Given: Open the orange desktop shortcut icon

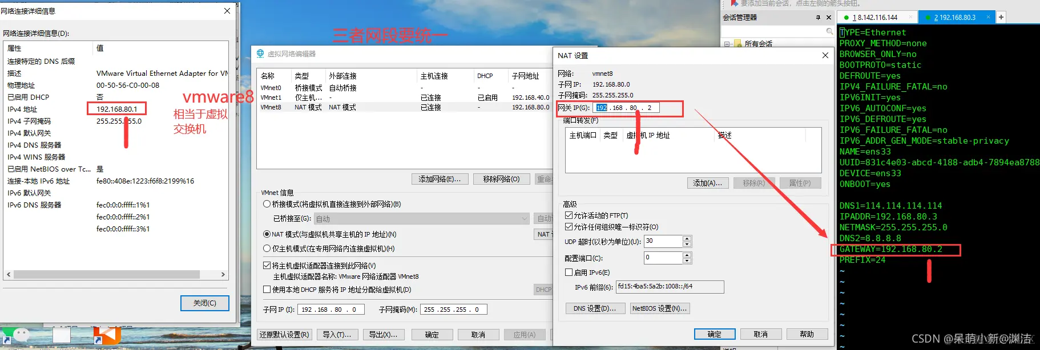Looking at the screenshot, I should [x=107, y=335].
